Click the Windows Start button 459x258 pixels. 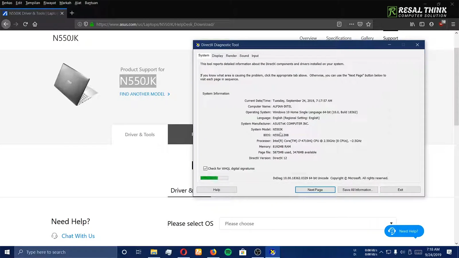pyautogui.click(x=7, y=252)
